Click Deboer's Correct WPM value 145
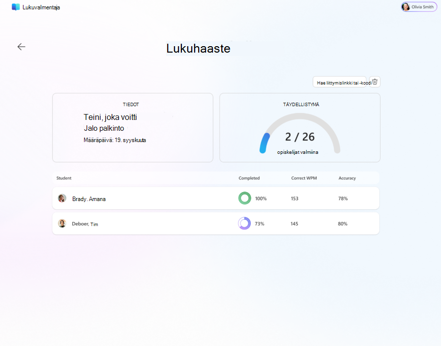 (294, 224)
